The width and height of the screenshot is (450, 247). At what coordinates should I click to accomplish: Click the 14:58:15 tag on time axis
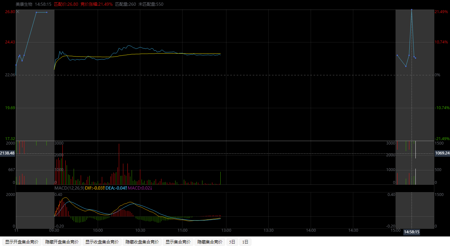pos(412,232)
